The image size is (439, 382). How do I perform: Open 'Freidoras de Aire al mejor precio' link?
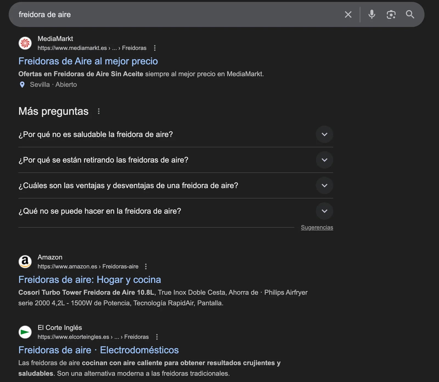tap(88, 61)
